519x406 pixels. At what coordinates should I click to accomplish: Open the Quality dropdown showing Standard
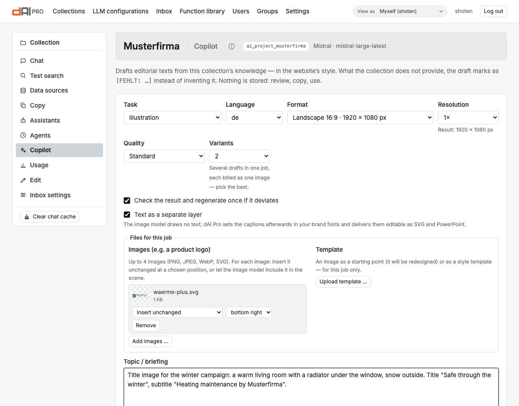coord(164,156)
